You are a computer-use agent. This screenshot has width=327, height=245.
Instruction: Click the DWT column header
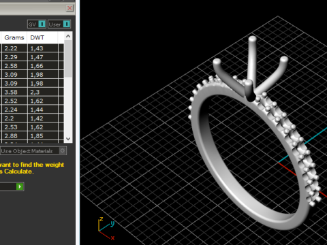pos(42,37)
